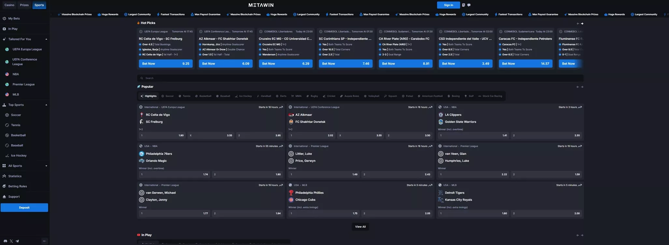Pick draw odds 3.55 for AZ Alkmaar match
The height and width of the screenshot is (245, 669).
coord(360,135)
